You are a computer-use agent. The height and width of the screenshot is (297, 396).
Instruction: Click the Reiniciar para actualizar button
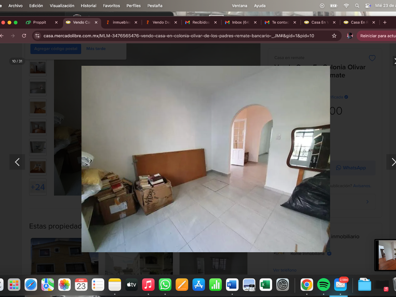[x=377, y=36]
